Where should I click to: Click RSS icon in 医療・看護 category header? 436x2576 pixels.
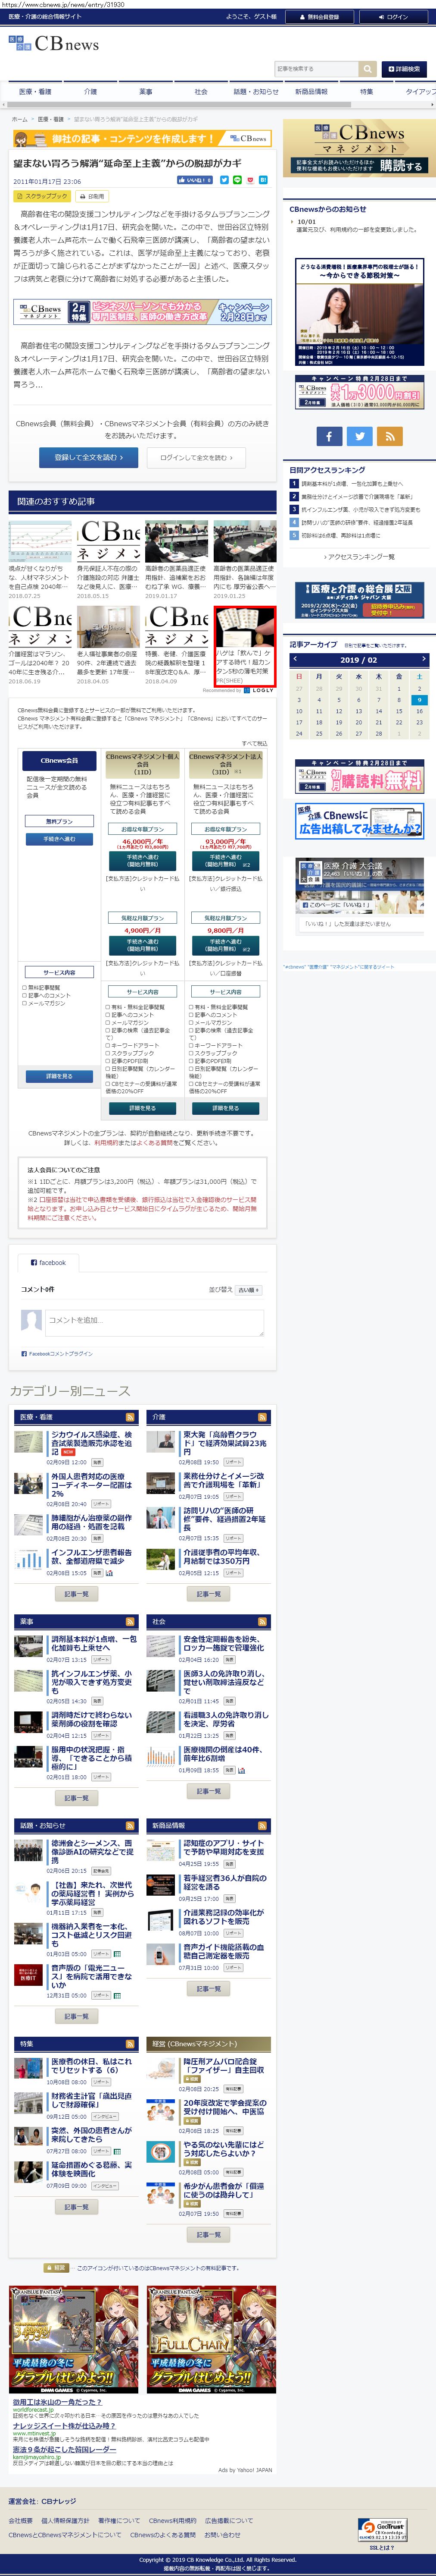(x=130, y=1417)
